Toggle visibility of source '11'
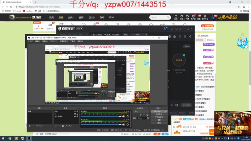Viewport: 251px width, 141px height. coord(75,114)
